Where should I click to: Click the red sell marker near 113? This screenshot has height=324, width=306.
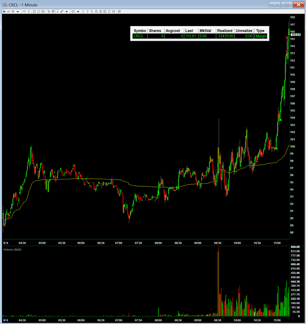287,52
